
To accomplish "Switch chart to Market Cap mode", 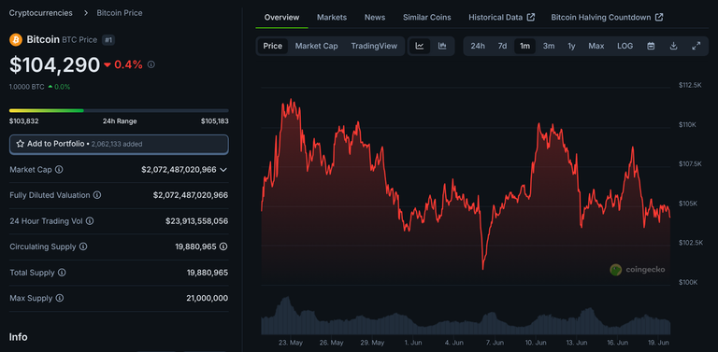I will (316, 46).
